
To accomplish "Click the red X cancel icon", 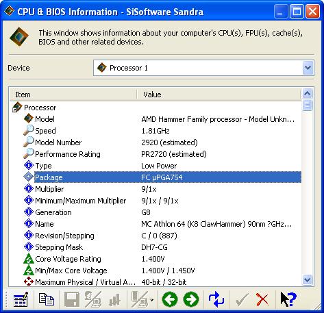I will pyautogui.click(x=262, y=299).
